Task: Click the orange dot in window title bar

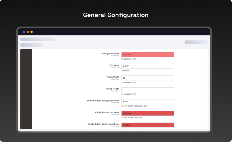Action: click(28, 32)
